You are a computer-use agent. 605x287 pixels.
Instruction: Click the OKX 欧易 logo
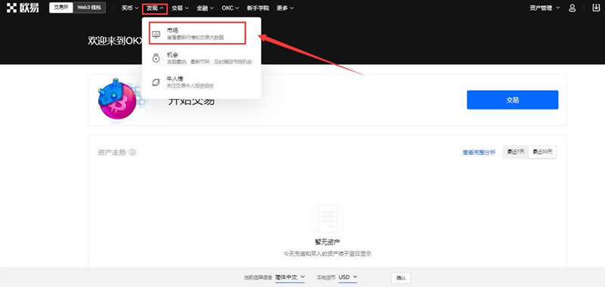click(23, 8)
